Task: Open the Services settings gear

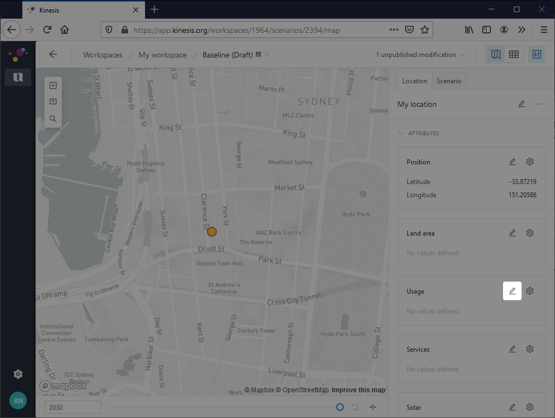Action: (x=530, y=349)
